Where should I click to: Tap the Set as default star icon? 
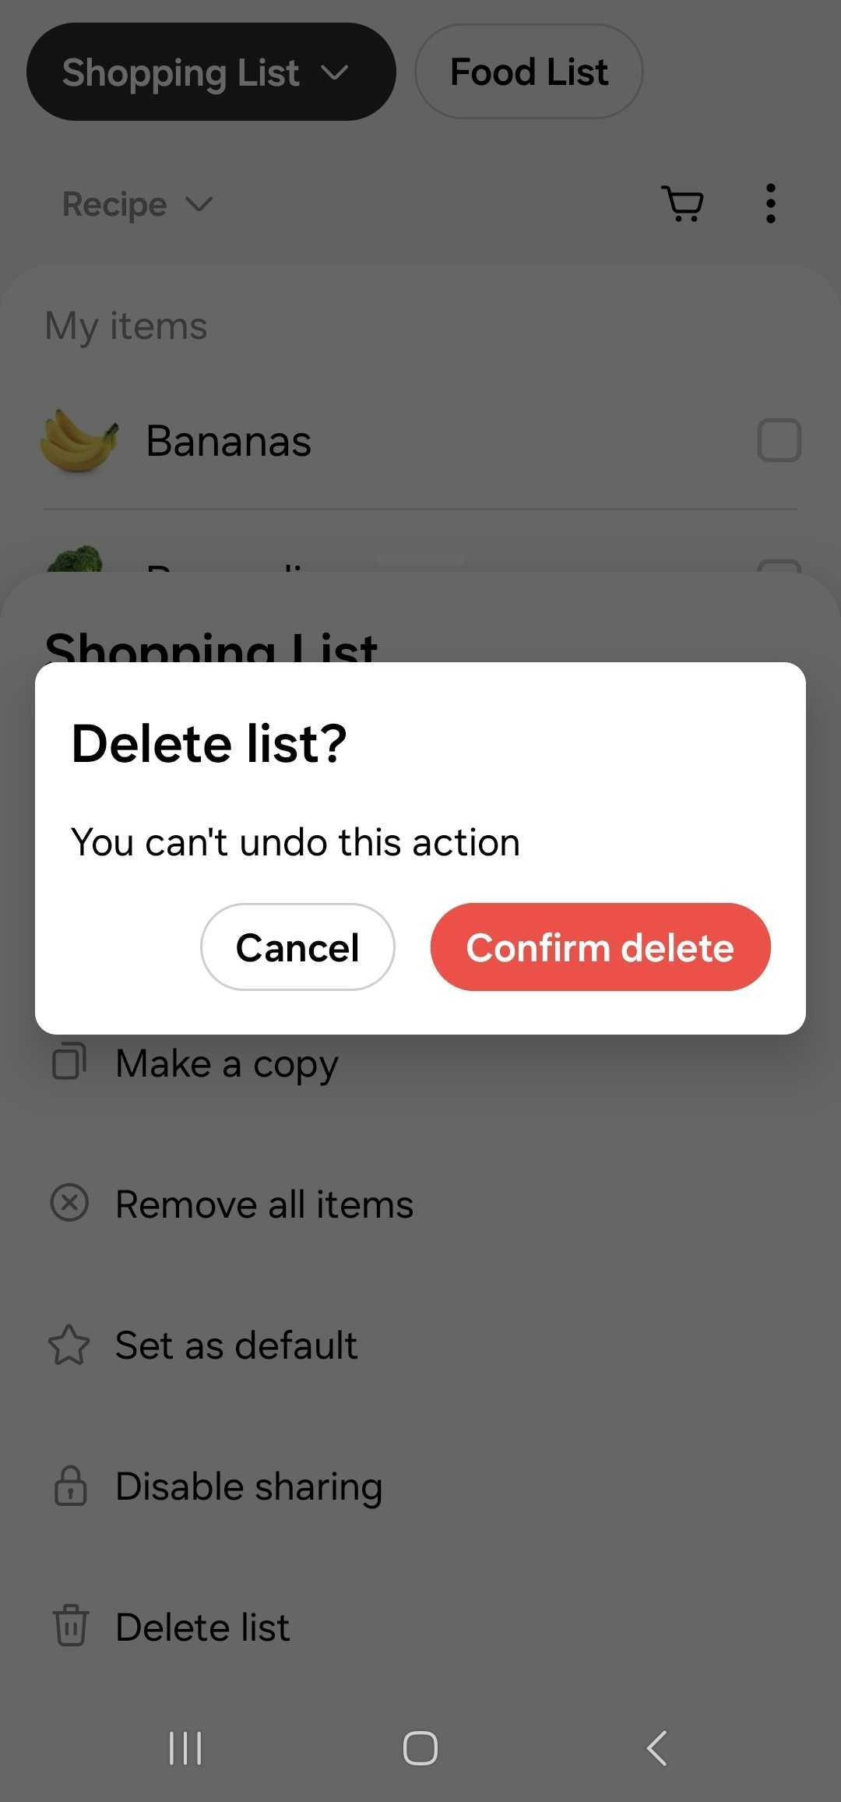(x=69, y=1345)
